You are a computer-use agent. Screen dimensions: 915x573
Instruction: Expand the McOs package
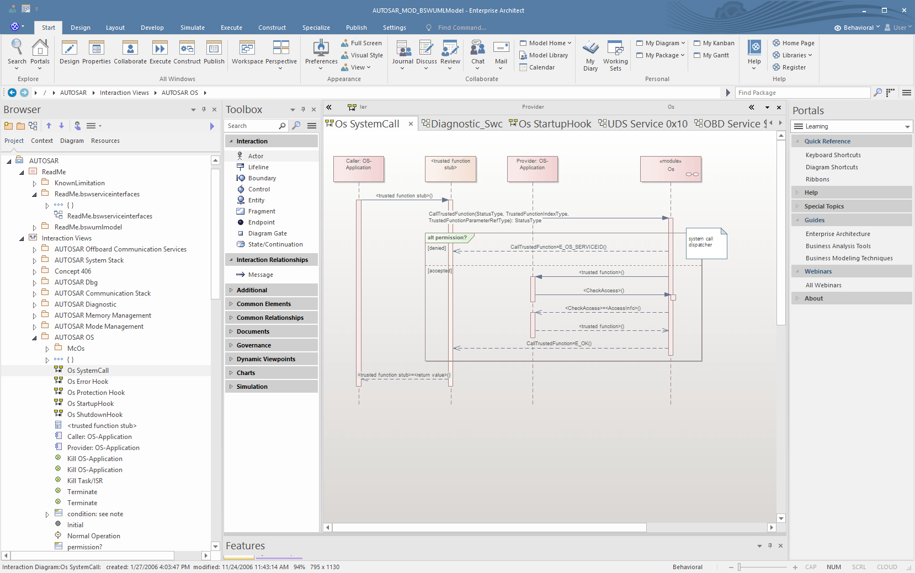coord(47,349)
